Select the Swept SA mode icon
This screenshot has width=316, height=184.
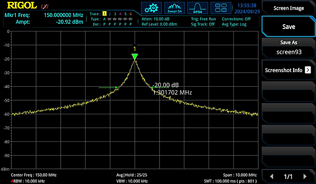175,8
